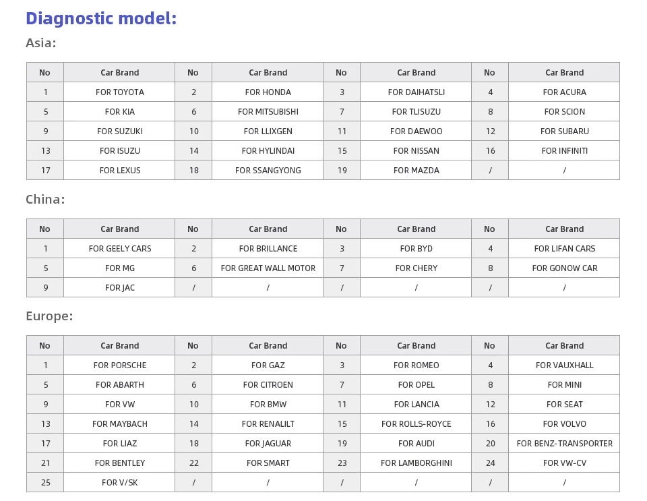Click the FOR LAMBORGHINI cell

[x=416, y=463]
